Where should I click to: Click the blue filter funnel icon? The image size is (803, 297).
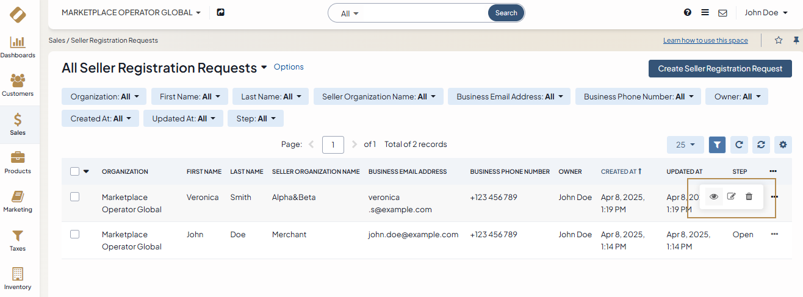717,145
